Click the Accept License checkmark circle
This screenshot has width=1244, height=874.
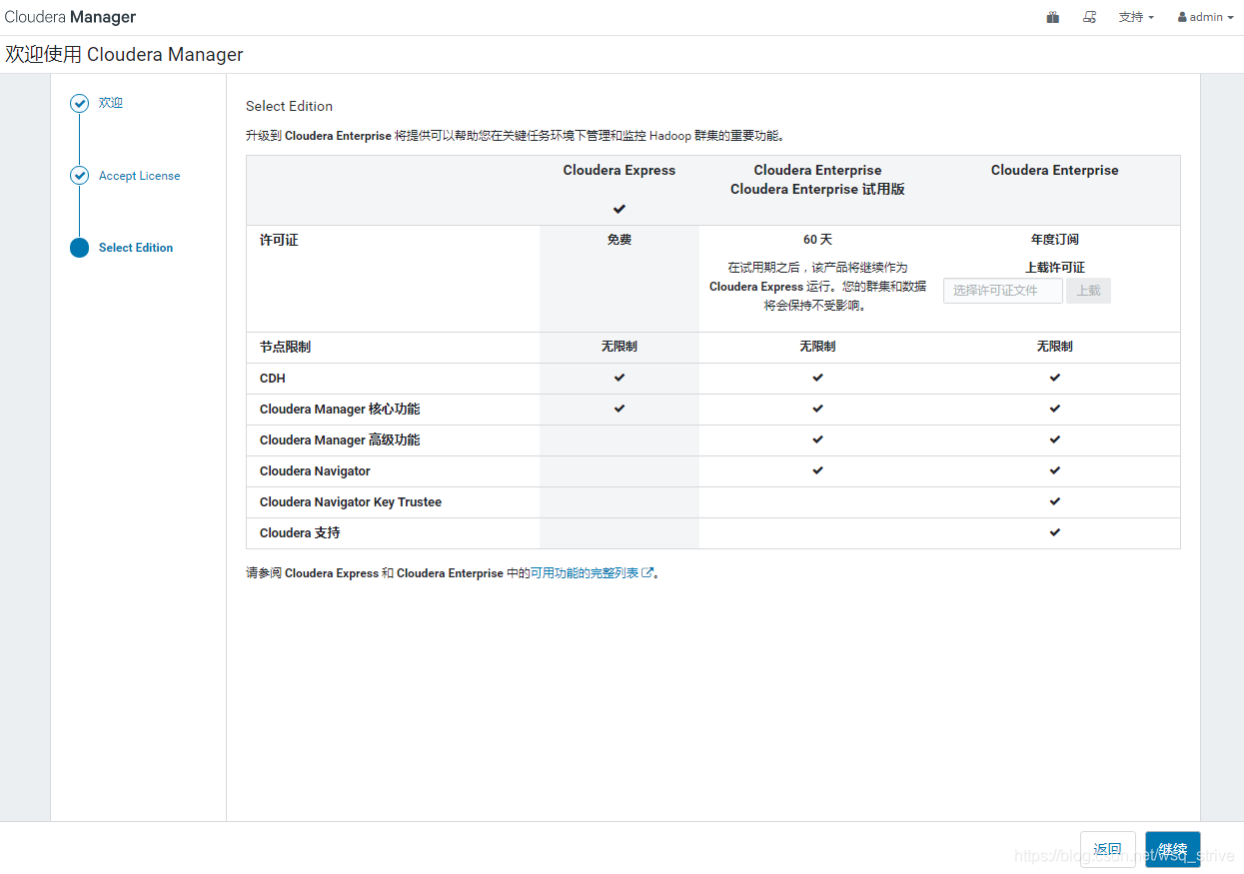pyautogui.click(x=80, y=176)
